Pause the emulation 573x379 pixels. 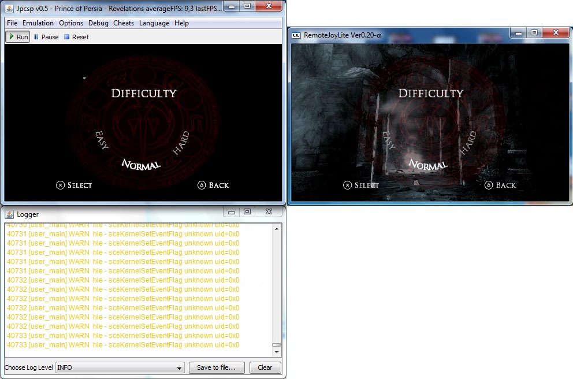[46, 37]
